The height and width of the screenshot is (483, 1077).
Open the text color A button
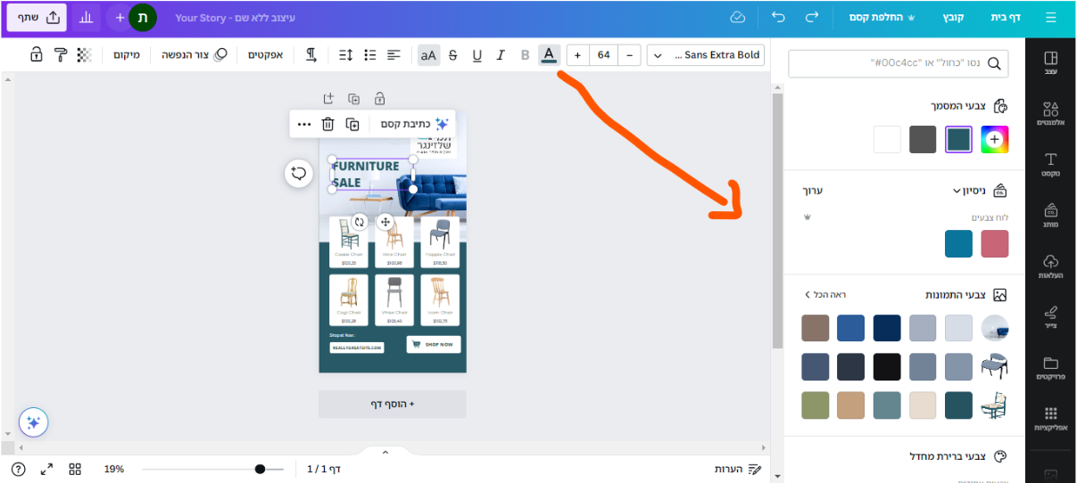click(549, 55)
